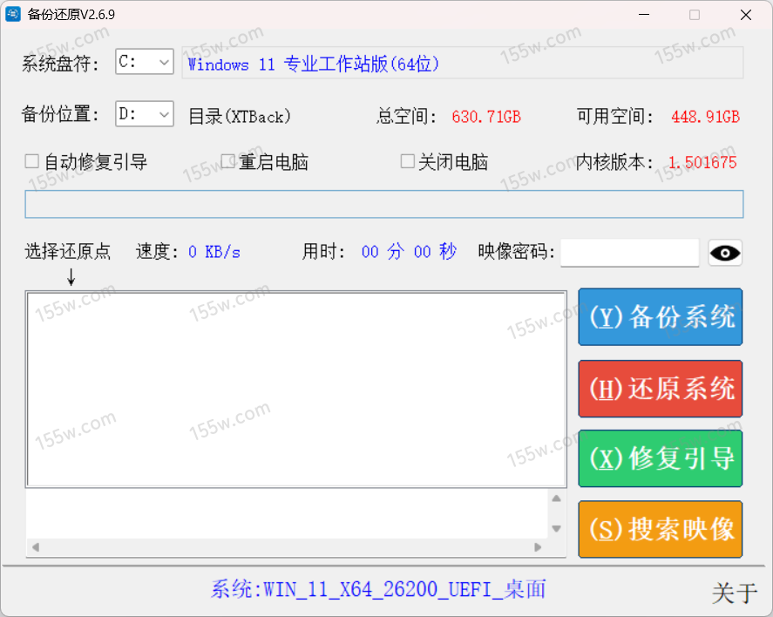Expand the 备份位置 drive dropdown showing D:
Screen dimensions: 773x617
coord(145,113)
